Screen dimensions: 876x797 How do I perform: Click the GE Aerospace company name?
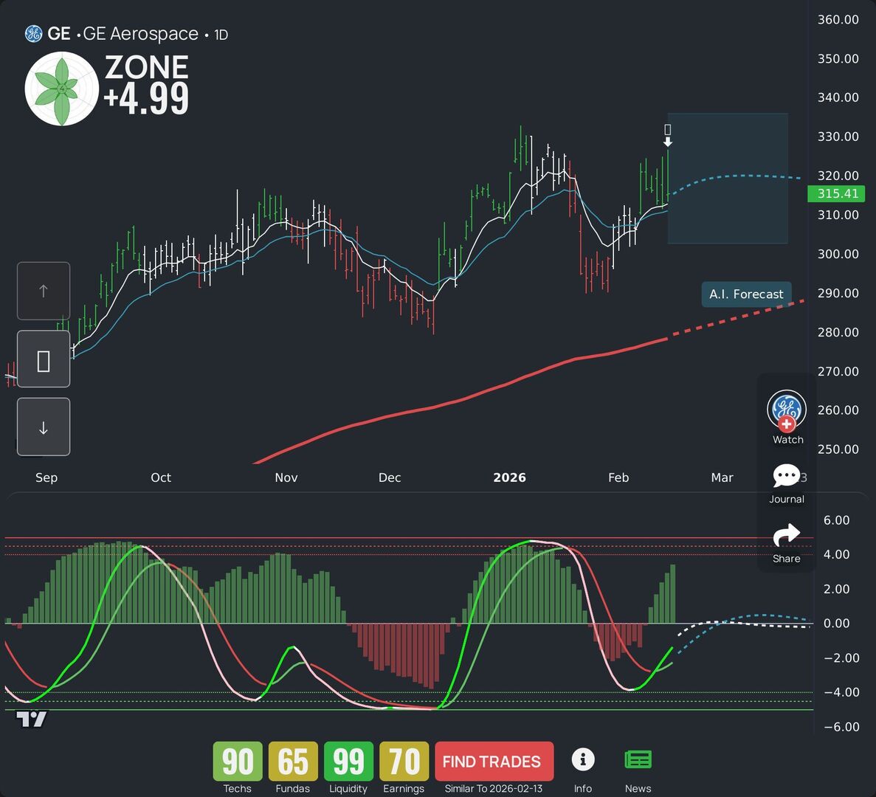(x=140, y=34)
